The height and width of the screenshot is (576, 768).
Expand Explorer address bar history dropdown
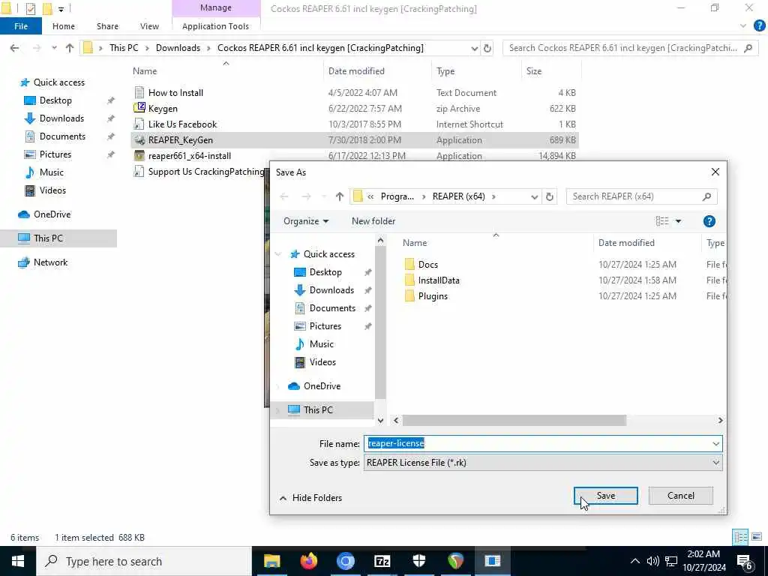[474, 48]
